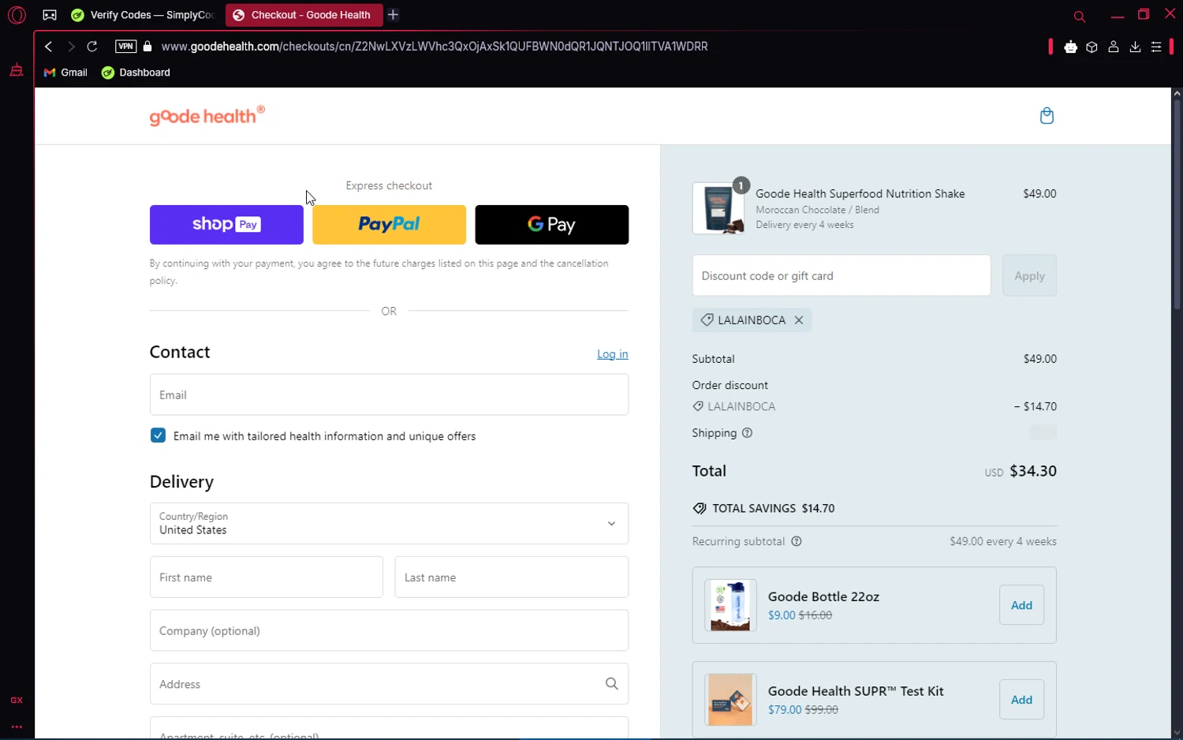
Task: Focus the Company (optional) field
Action: pyautogui.click(x=389, y=630)
